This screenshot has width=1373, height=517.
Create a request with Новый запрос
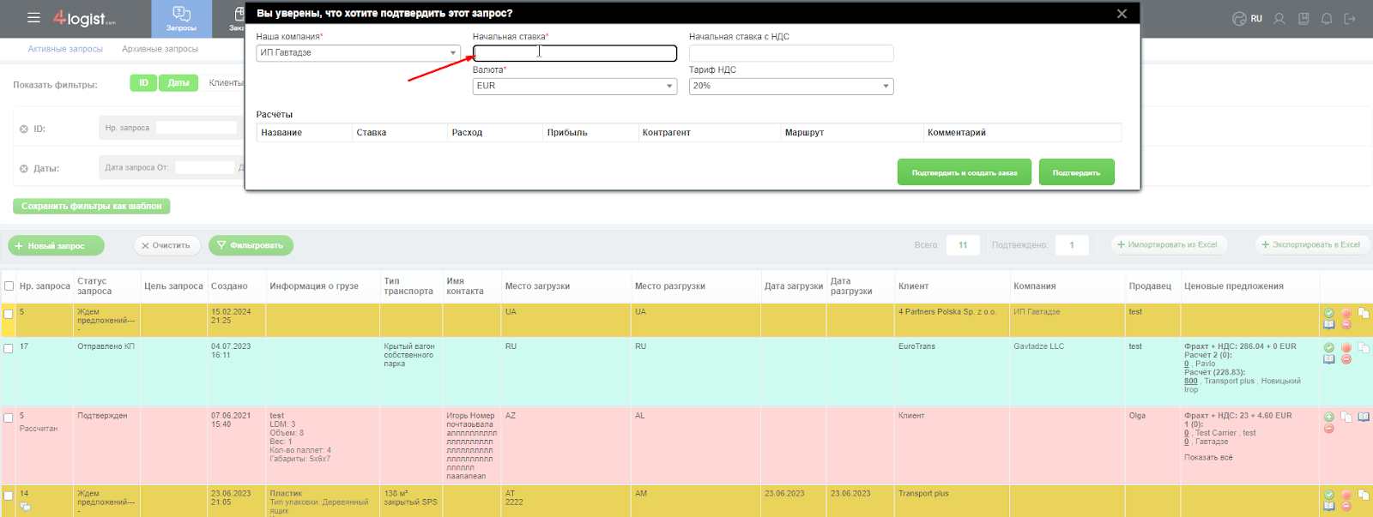(56, 246)
